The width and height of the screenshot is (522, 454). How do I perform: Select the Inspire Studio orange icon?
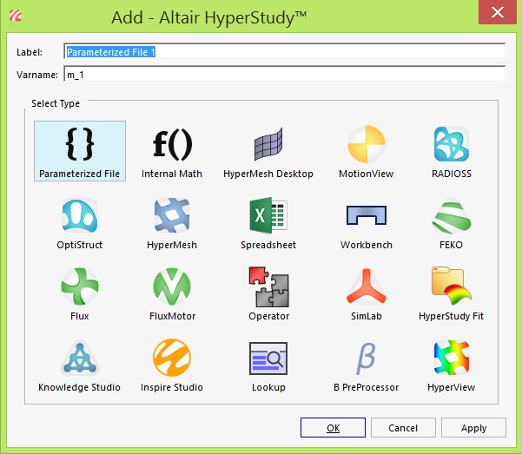[172, 358]
